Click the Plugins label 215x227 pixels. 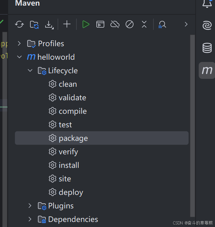coord(61,206)
